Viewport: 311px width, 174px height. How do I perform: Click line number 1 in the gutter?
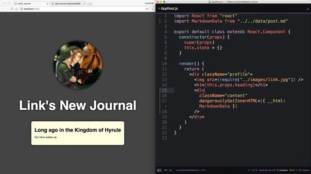point(166,16)
